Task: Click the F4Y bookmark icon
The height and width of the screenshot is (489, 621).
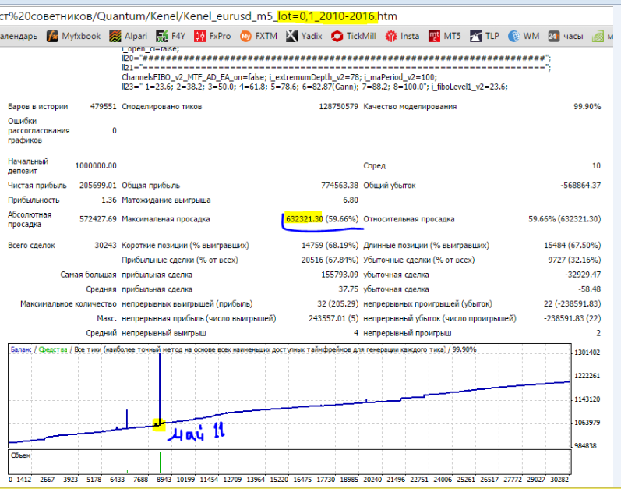Action: tap(162, 37)
